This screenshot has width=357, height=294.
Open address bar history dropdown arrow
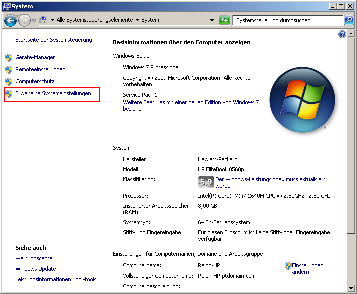click(x=212, y=20)
